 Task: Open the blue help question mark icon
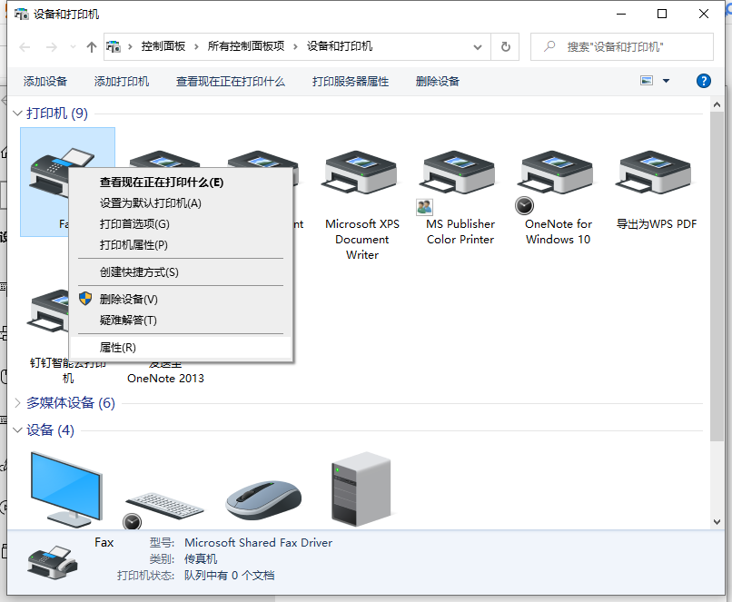point(703,81)
